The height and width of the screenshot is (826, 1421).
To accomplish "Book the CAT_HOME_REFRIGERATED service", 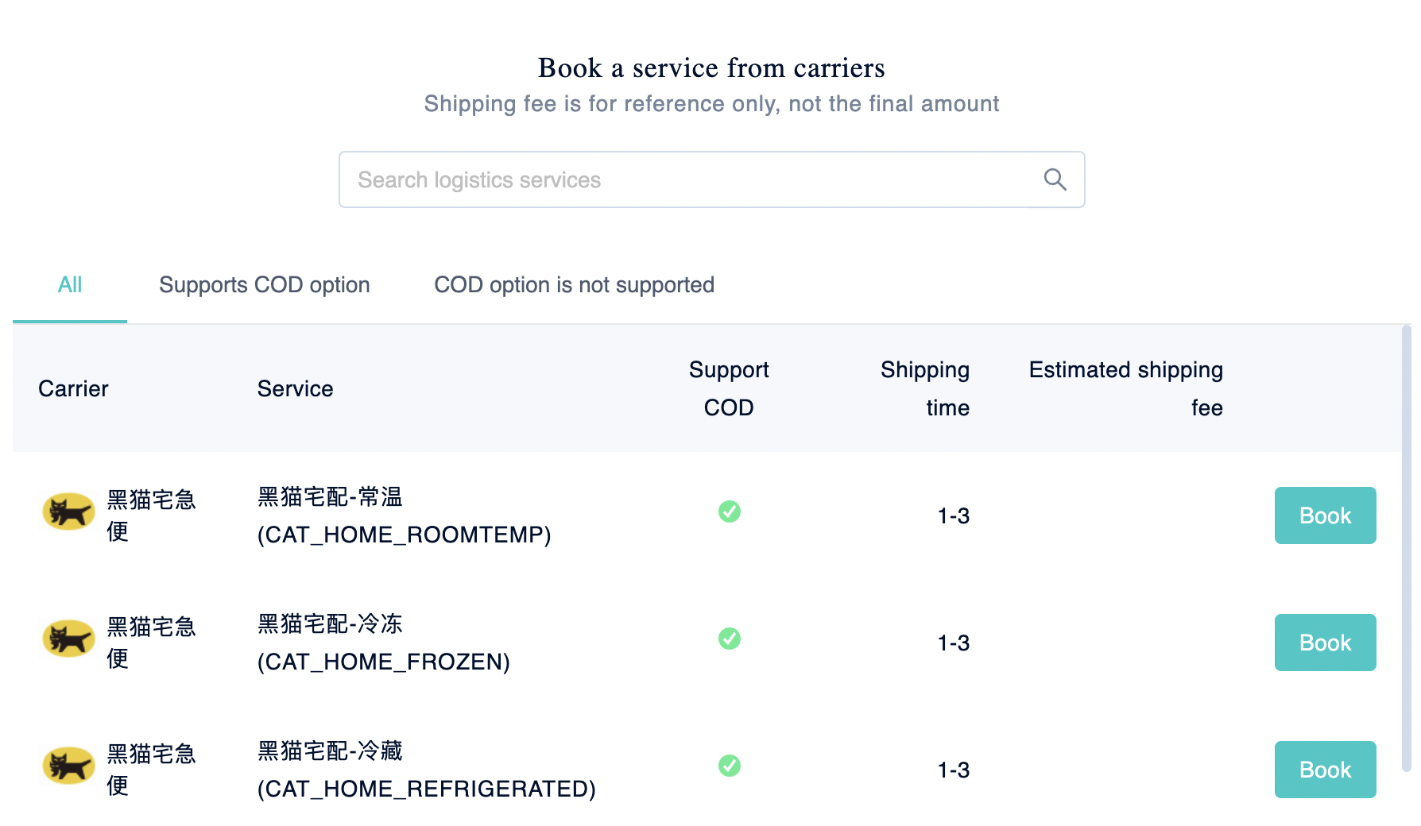I will (1325, 770).
